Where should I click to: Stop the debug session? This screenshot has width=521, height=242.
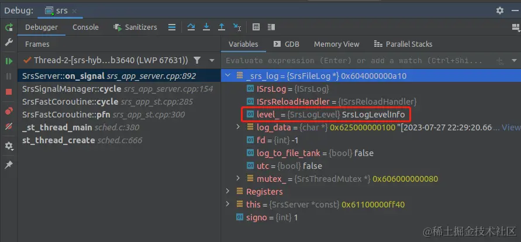pos(9,92)
